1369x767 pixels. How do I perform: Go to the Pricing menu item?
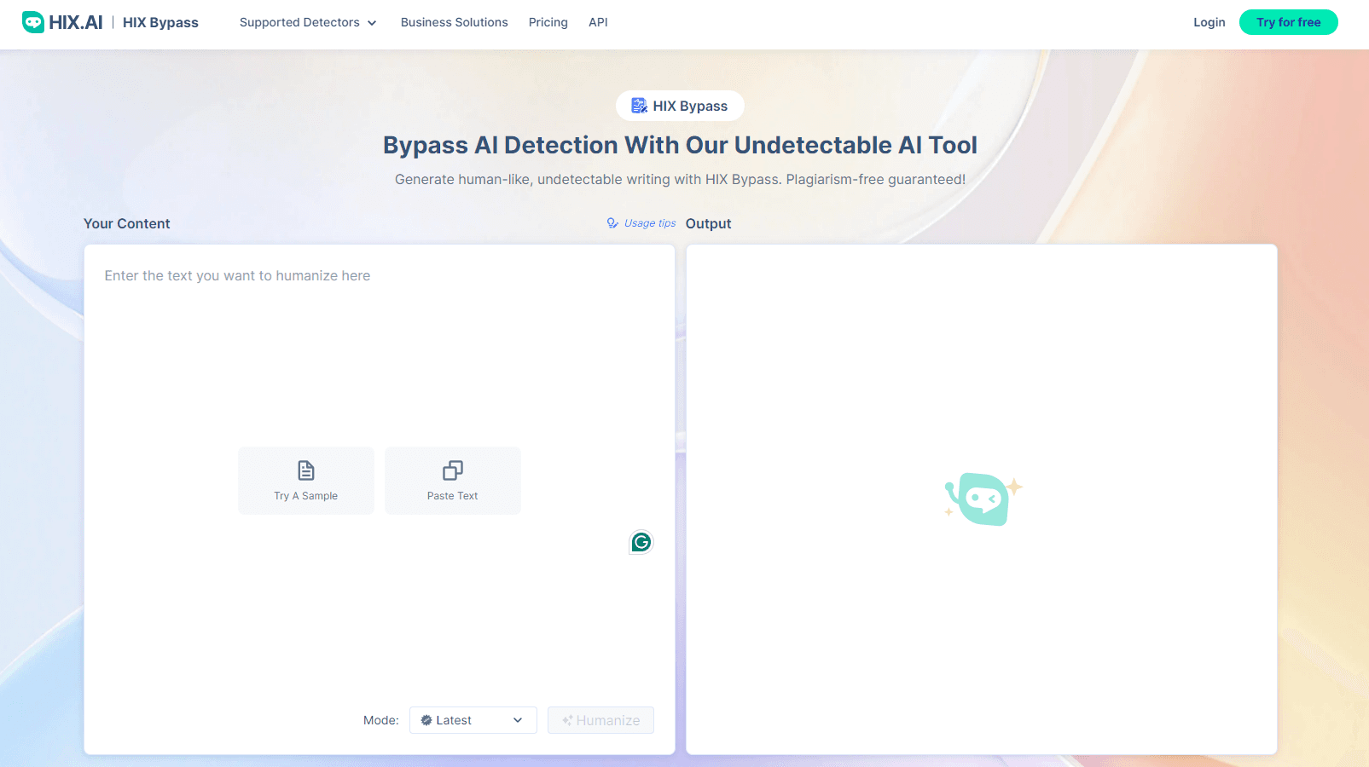pos(548,22)
